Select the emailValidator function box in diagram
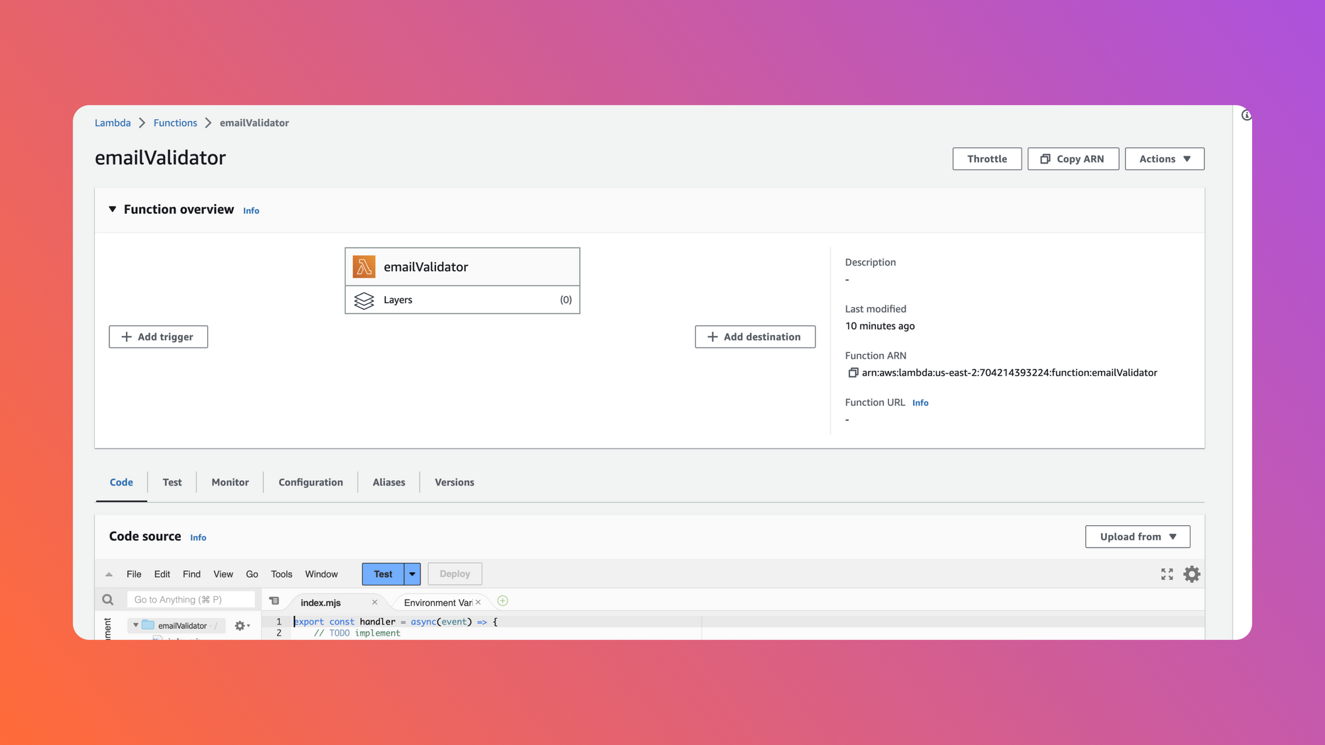The height and width of the screenshot is (745, 1325). point(462,267)
